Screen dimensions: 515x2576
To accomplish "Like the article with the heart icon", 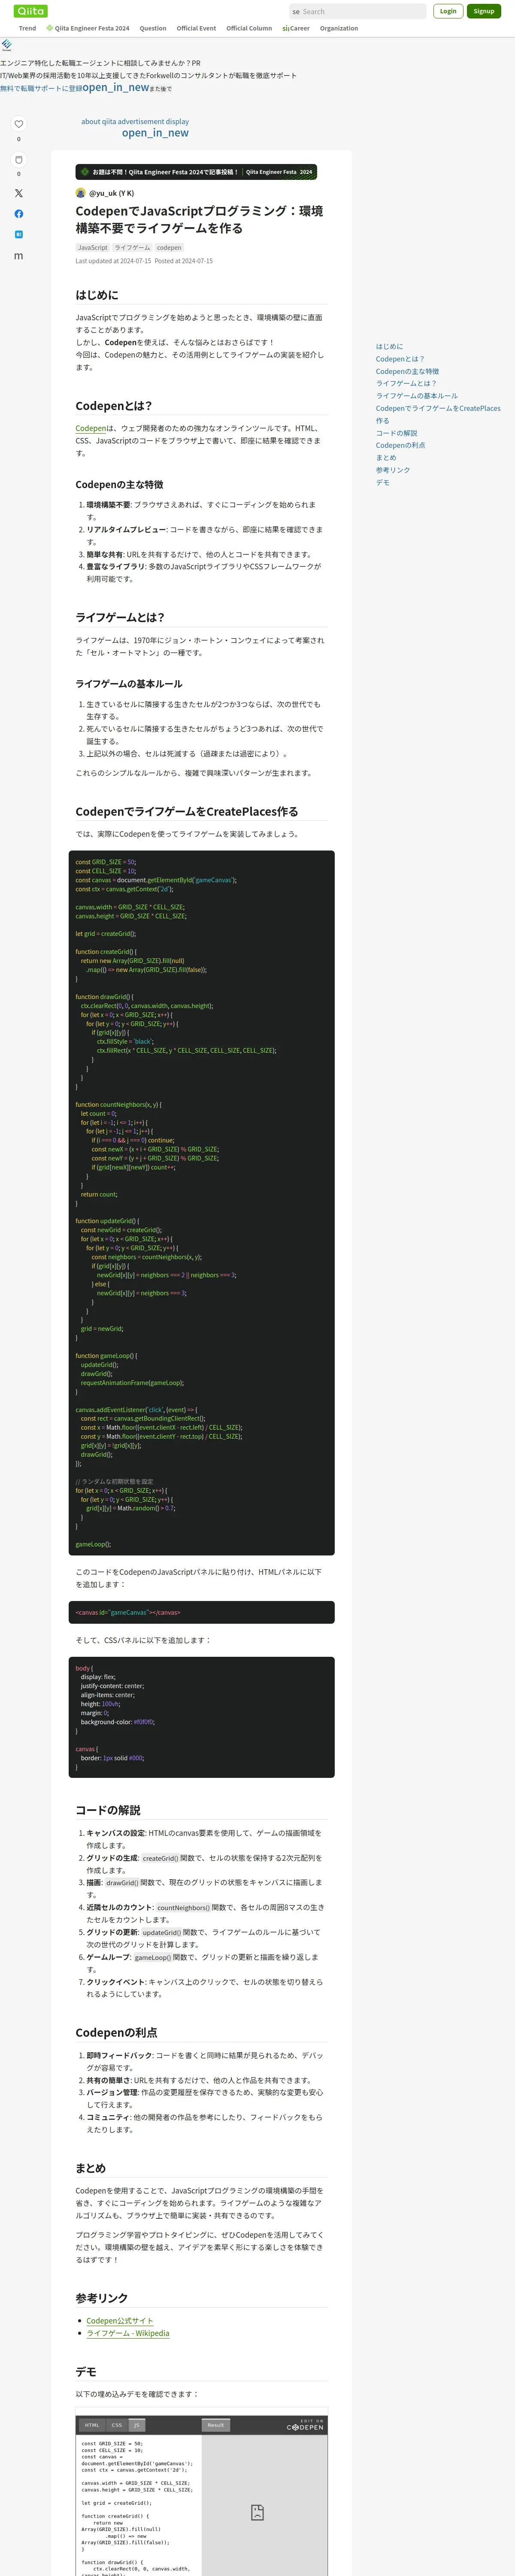I will click(18, 124).
